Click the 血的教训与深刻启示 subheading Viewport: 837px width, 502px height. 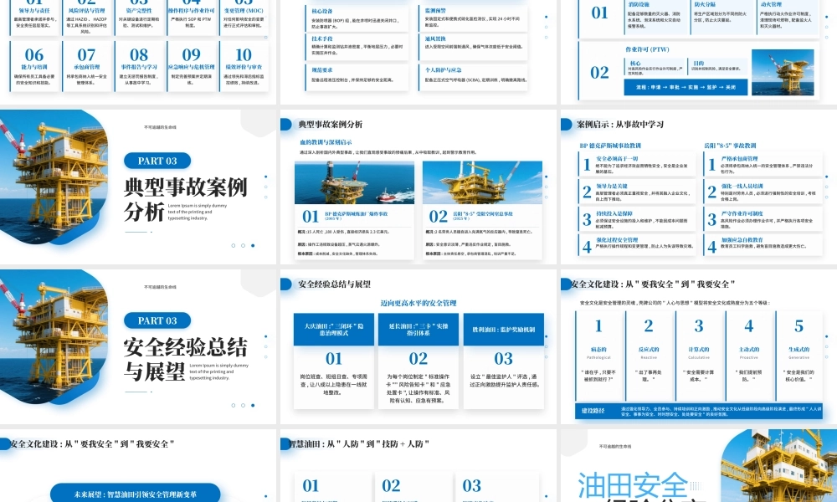pyautogui.click(x=326, y=142)
